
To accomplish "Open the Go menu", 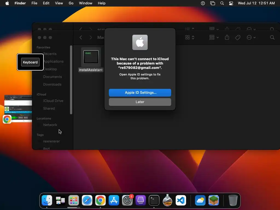I will pyautogui.click(x=71, y=3).
